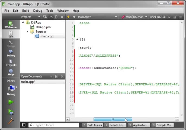Open the Window menu
This screenshot has height=130, width=186.
click(x=63, y=11)
